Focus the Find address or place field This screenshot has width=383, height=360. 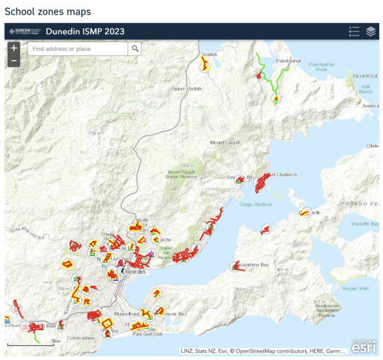click(78, 49)
